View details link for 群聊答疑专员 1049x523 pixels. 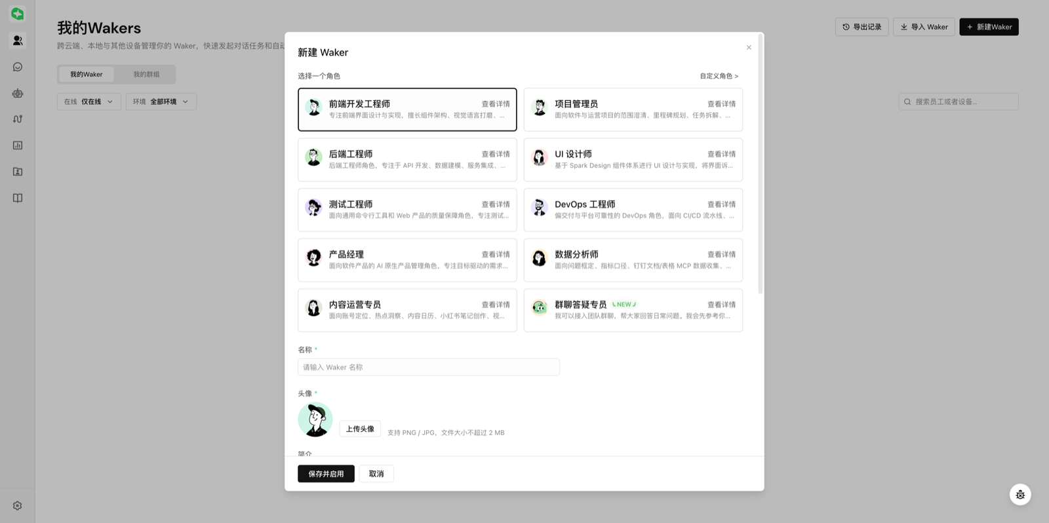[x=721, y=305]
